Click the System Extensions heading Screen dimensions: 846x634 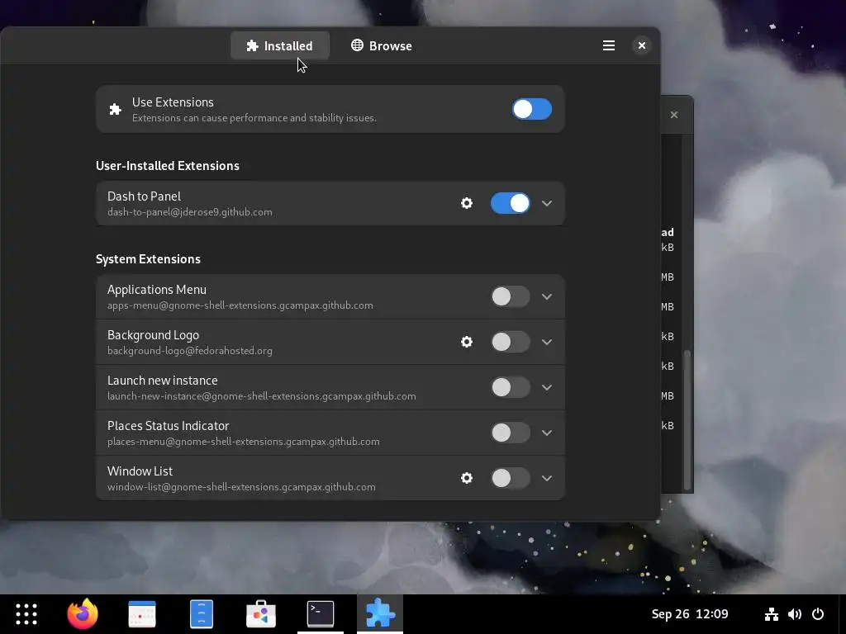148,258
